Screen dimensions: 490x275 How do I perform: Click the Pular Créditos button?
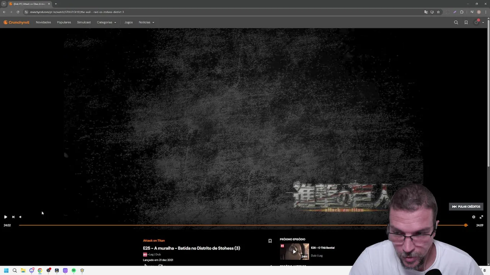pos(466,207)
